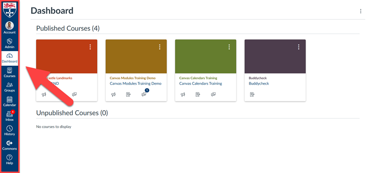Screen dimensions: 378x173
Task: Open three-dot menu on Canvas Calendars Training card
Action: click(229, 47)
